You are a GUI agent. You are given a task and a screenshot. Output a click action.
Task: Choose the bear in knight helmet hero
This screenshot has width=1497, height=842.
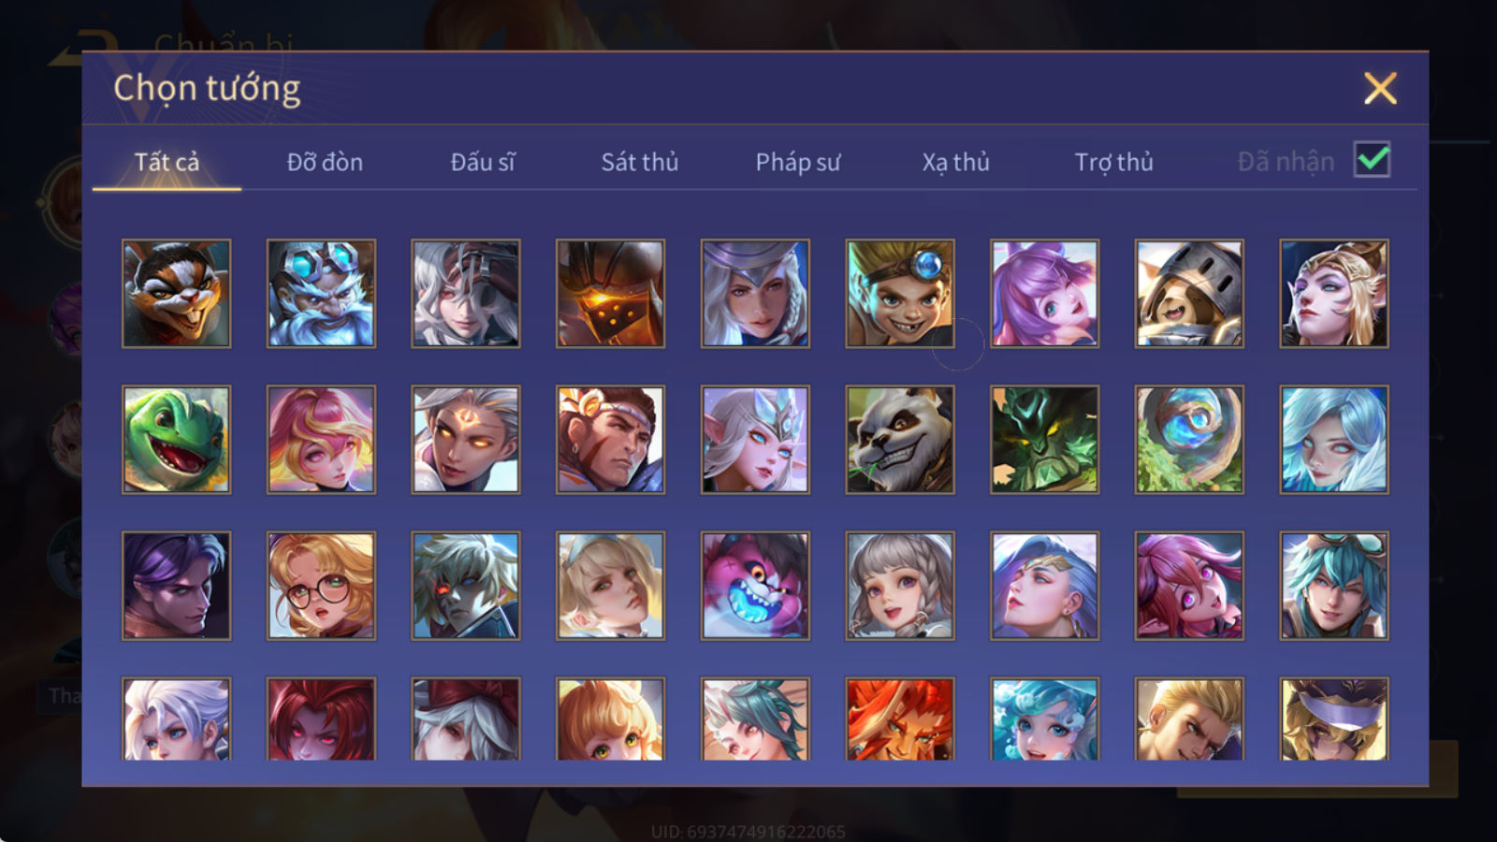[x=1189, y=294]
